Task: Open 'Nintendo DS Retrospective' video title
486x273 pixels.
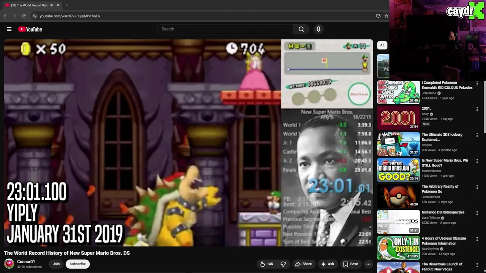Action: (443, 212)
